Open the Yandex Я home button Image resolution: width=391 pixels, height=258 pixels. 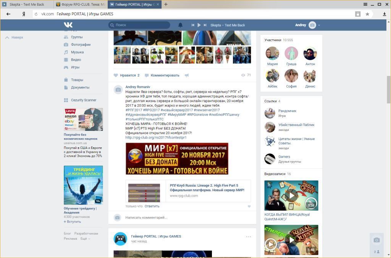pos(24,14)
